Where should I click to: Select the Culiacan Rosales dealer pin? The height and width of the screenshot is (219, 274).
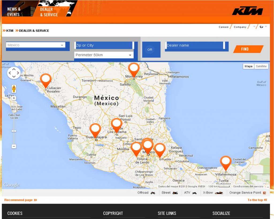coord(46,81)
